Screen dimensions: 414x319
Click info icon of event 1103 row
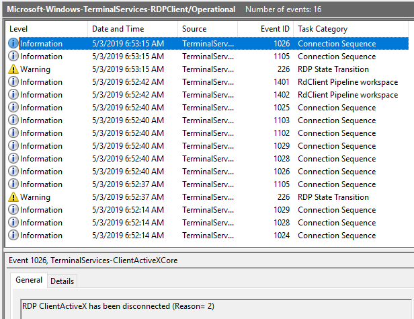[13, 120]
